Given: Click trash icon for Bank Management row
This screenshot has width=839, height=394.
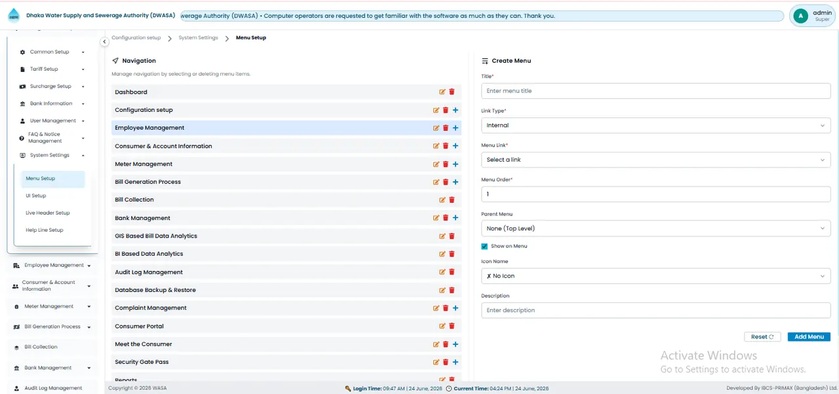Looking at the screenshot, I should coord(446,218).
